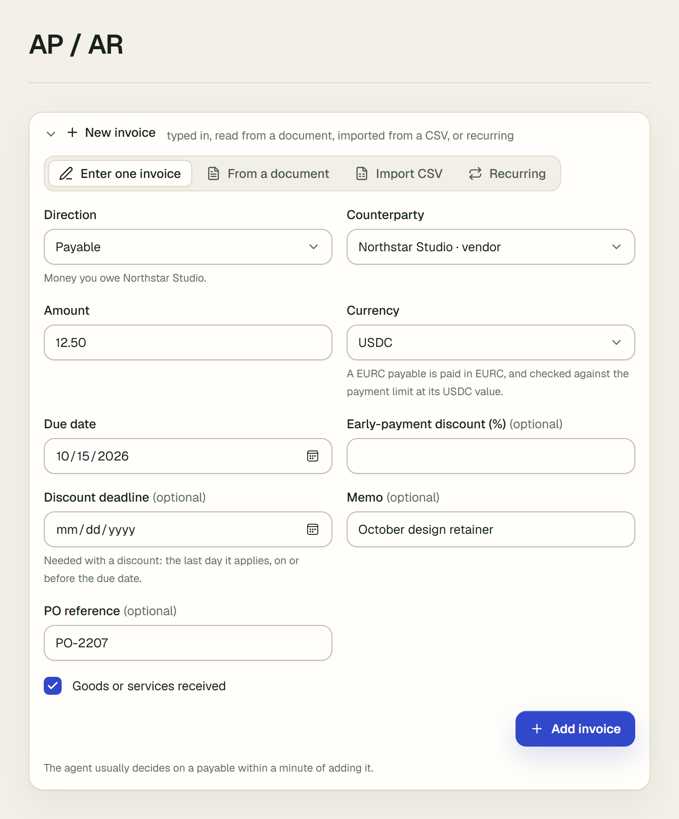Switch to the Recurring tab
Screen dimensions: 679x819
[507, 173]
